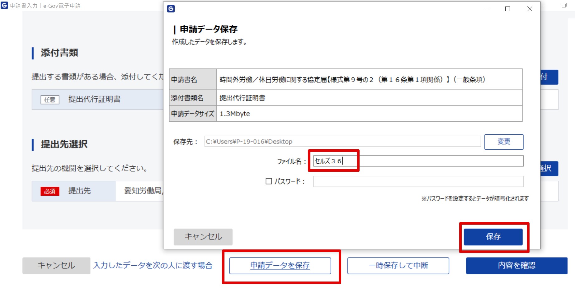
Task: Click the 変更 button to change save location
Action: coord(504,142)
